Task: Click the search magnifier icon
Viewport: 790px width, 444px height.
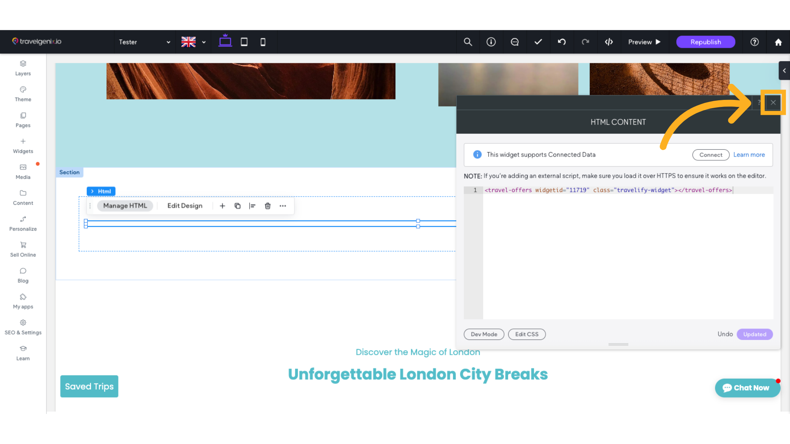Action: click(x=468, y=42)
